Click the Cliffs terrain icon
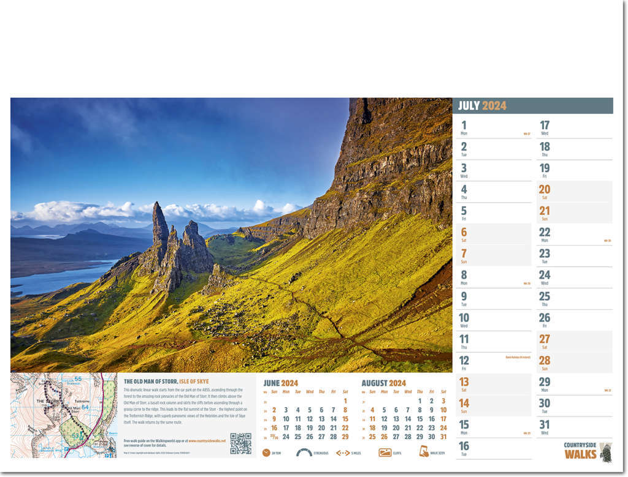Viewport: 628px width, 477px height. pyautogui.click(x=385, y=453)
